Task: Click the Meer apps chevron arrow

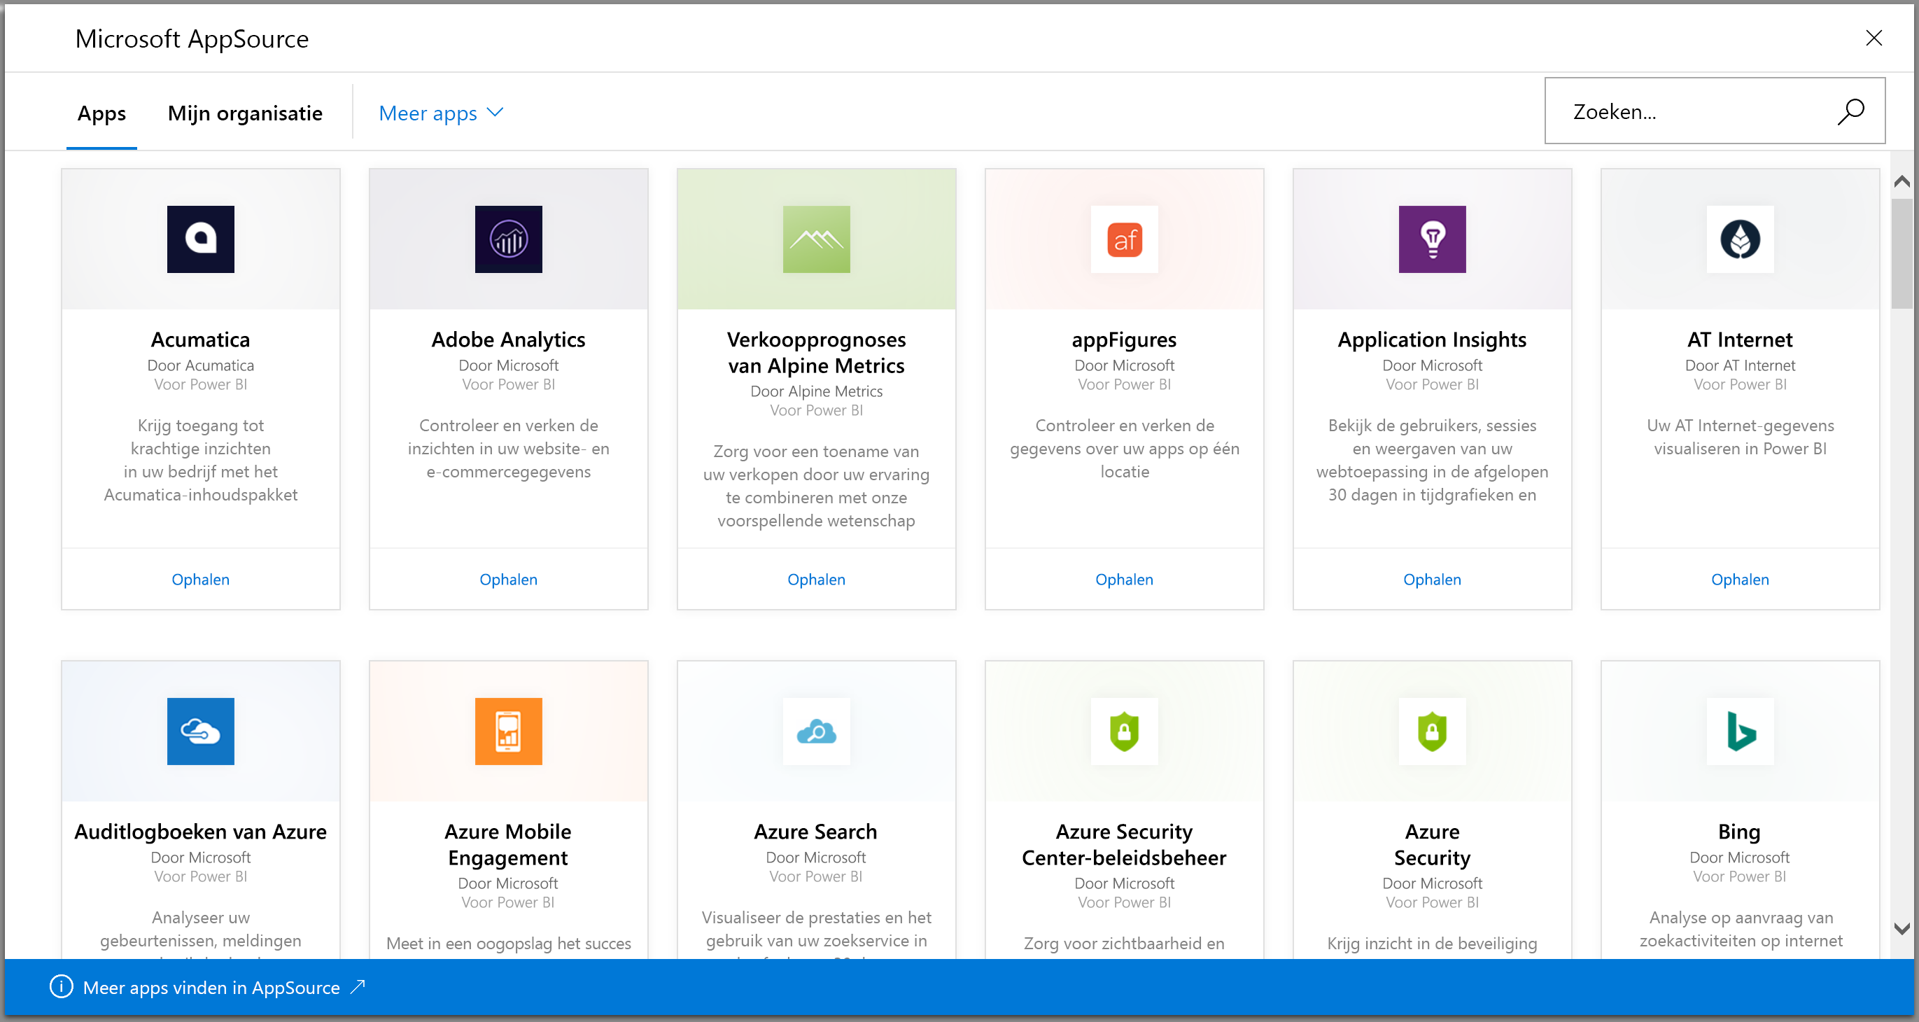Action: 496,112
